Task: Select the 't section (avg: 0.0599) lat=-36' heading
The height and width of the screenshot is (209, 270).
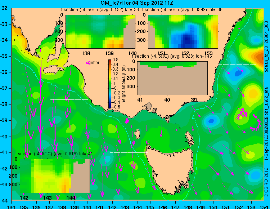Action: point(182,10)
